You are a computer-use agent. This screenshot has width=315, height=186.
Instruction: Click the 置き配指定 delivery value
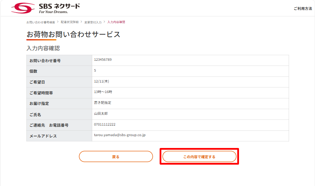103,103
